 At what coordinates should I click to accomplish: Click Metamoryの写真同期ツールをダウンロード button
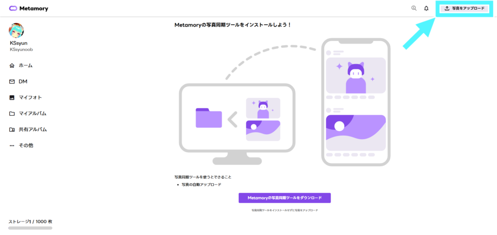(284, 198)
